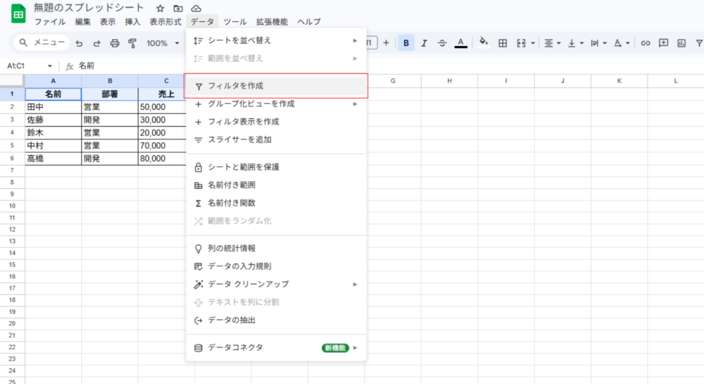The height and width of the screenshot is (384, 704).
Task: Open the 挿入 menu
Action: click(133, 21)
